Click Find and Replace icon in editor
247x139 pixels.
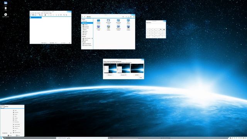point(66,15)
